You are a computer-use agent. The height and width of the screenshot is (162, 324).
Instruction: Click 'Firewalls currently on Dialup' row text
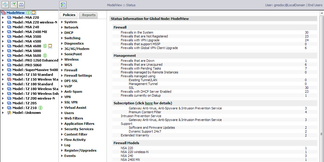(141, 96)
